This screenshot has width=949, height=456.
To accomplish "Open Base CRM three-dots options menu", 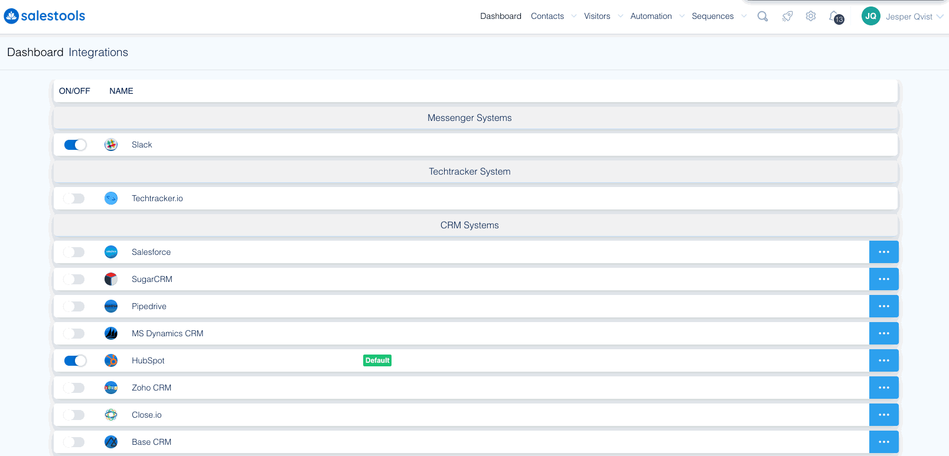I will point(884,442).
